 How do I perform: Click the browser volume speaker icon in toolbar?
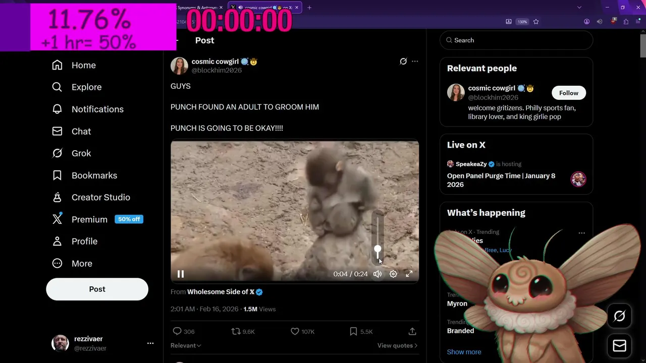[x=599, y=22]
